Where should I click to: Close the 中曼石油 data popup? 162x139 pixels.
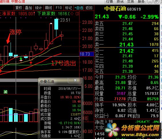tap(75, 80)
